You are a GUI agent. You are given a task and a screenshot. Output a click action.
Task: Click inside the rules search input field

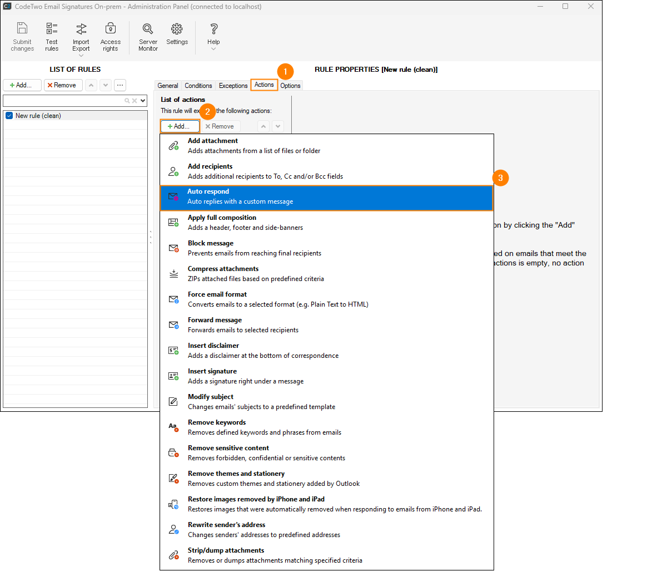coord(62,101)
